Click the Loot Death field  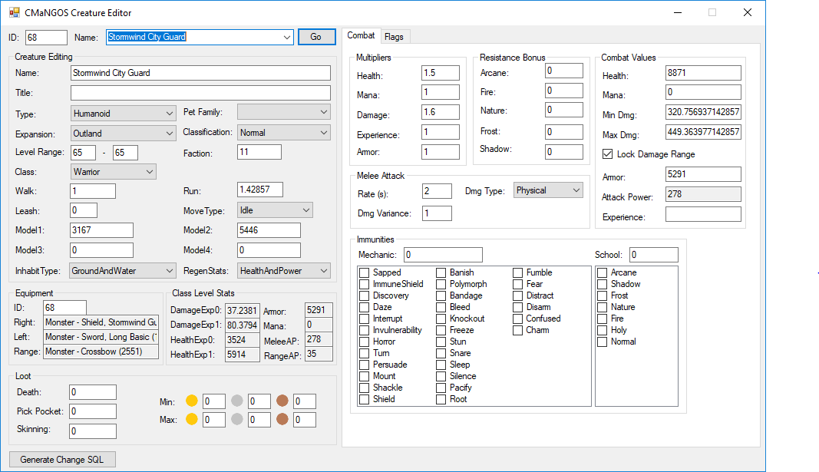pos(93,392)
